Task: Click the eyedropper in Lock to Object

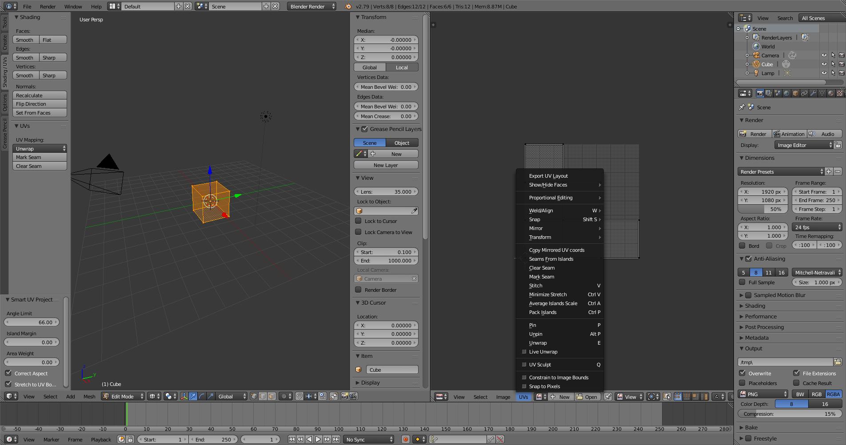Action: tap(414, 211)
